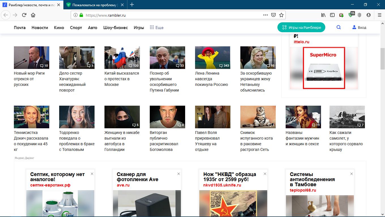Image resolution: width=385 pixels, height=217 pixels.
Task: Open Тодоренко поведала article
Action: (x=77, y=141)
